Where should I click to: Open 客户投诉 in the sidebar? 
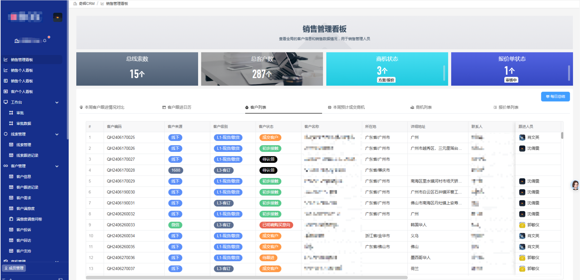(x=24, y=230)
